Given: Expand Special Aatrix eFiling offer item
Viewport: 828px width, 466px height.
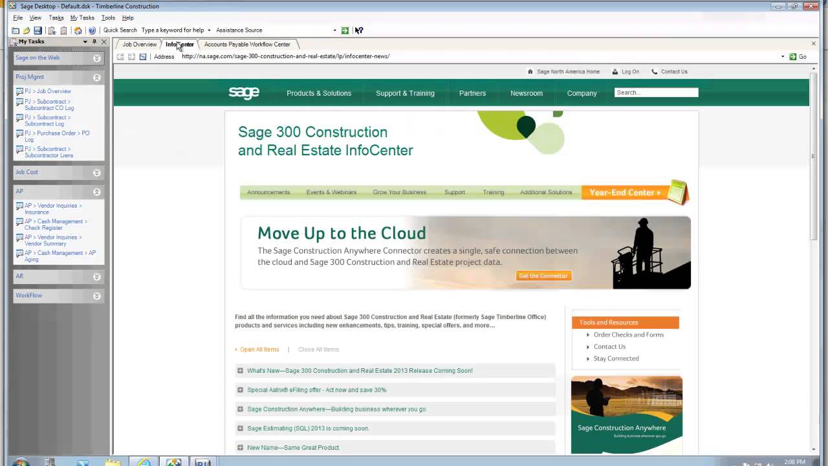Looking at the screenshot, I should [240, 390].
